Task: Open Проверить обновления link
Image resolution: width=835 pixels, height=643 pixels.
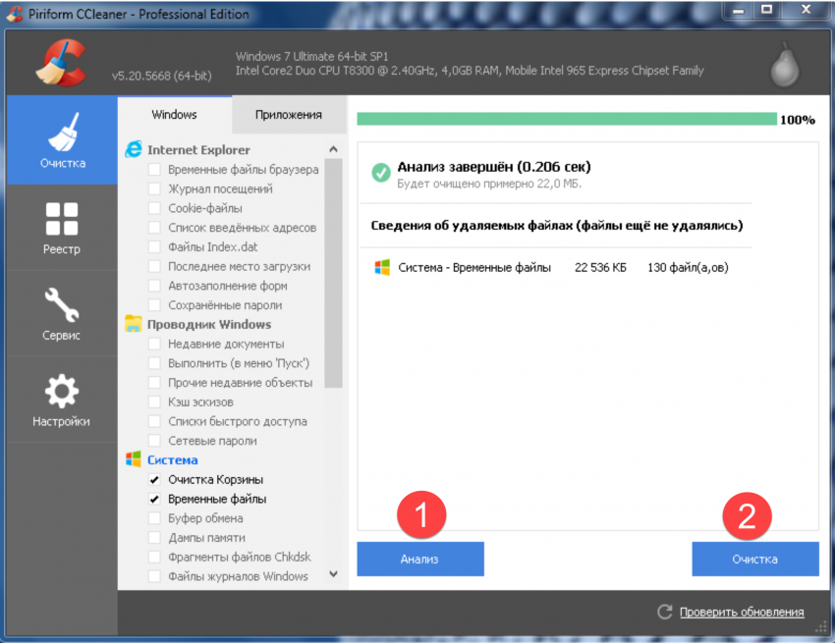Action: (742, 613)
